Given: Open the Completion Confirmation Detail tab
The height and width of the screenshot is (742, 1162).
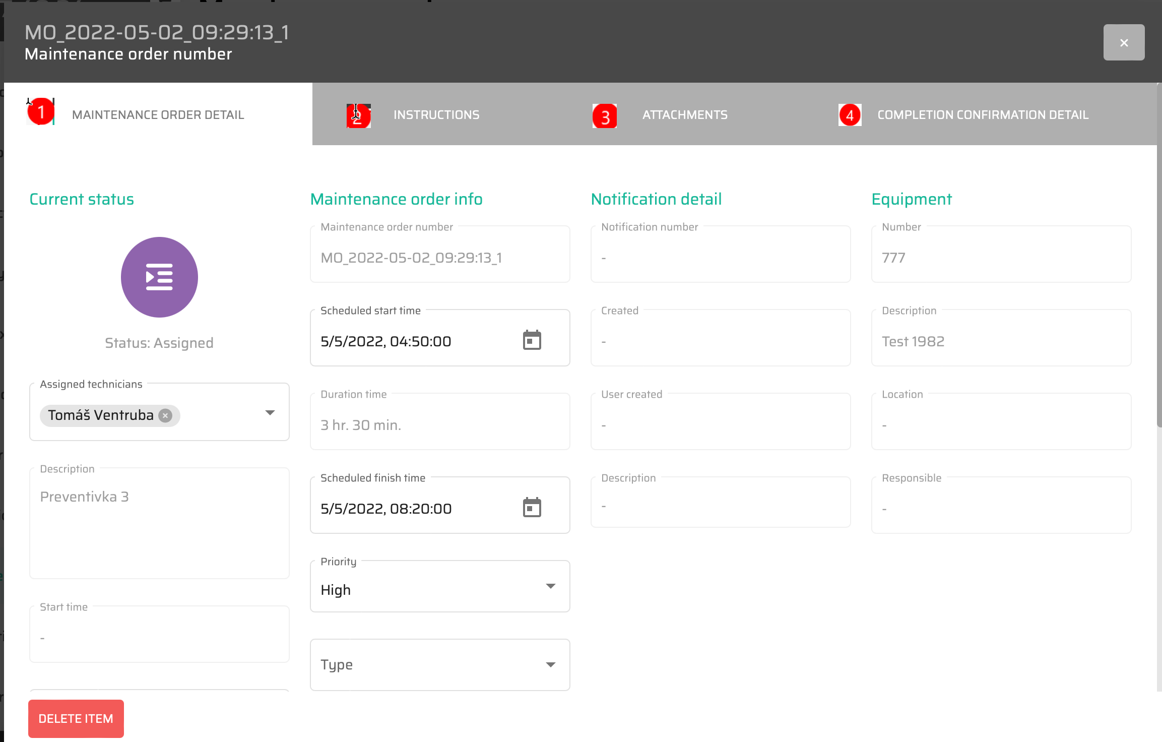Looking at the screenshot, I should (983, 115).
